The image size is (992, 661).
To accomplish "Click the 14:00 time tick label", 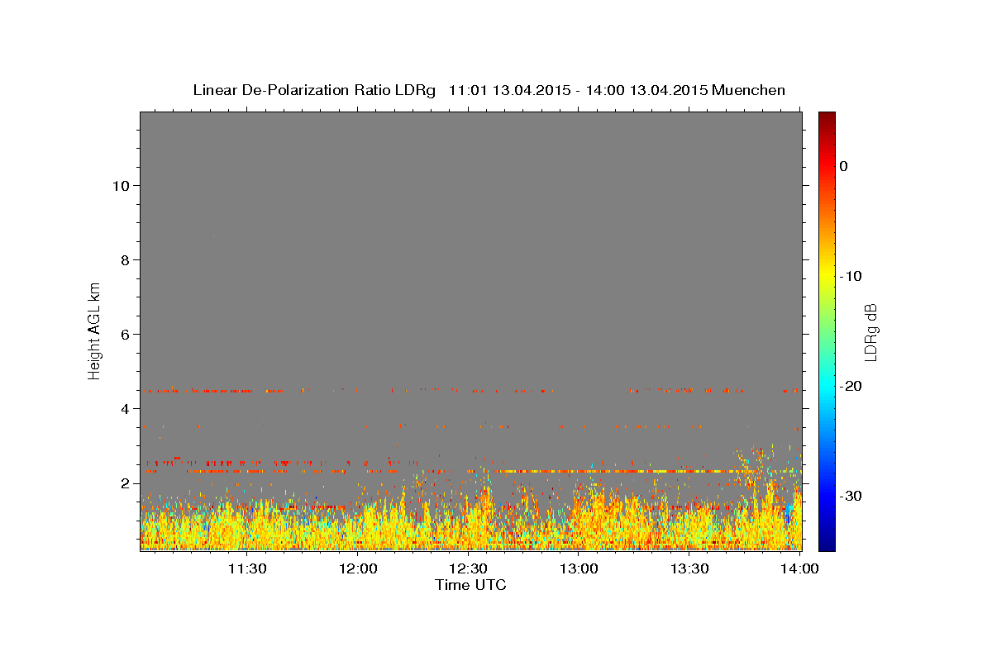I will pos(800,568).
